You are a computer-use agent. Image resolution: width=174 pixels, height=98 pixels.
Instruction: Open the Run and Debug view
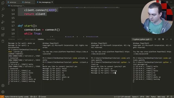click(x=3, y=22)
